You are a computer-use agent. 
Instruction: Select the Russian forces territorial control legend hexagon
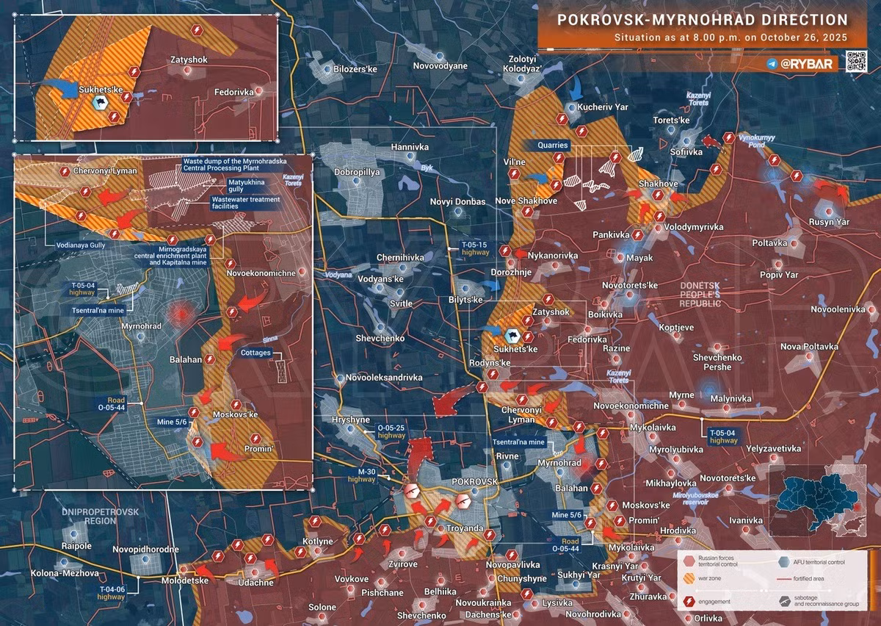688,560
